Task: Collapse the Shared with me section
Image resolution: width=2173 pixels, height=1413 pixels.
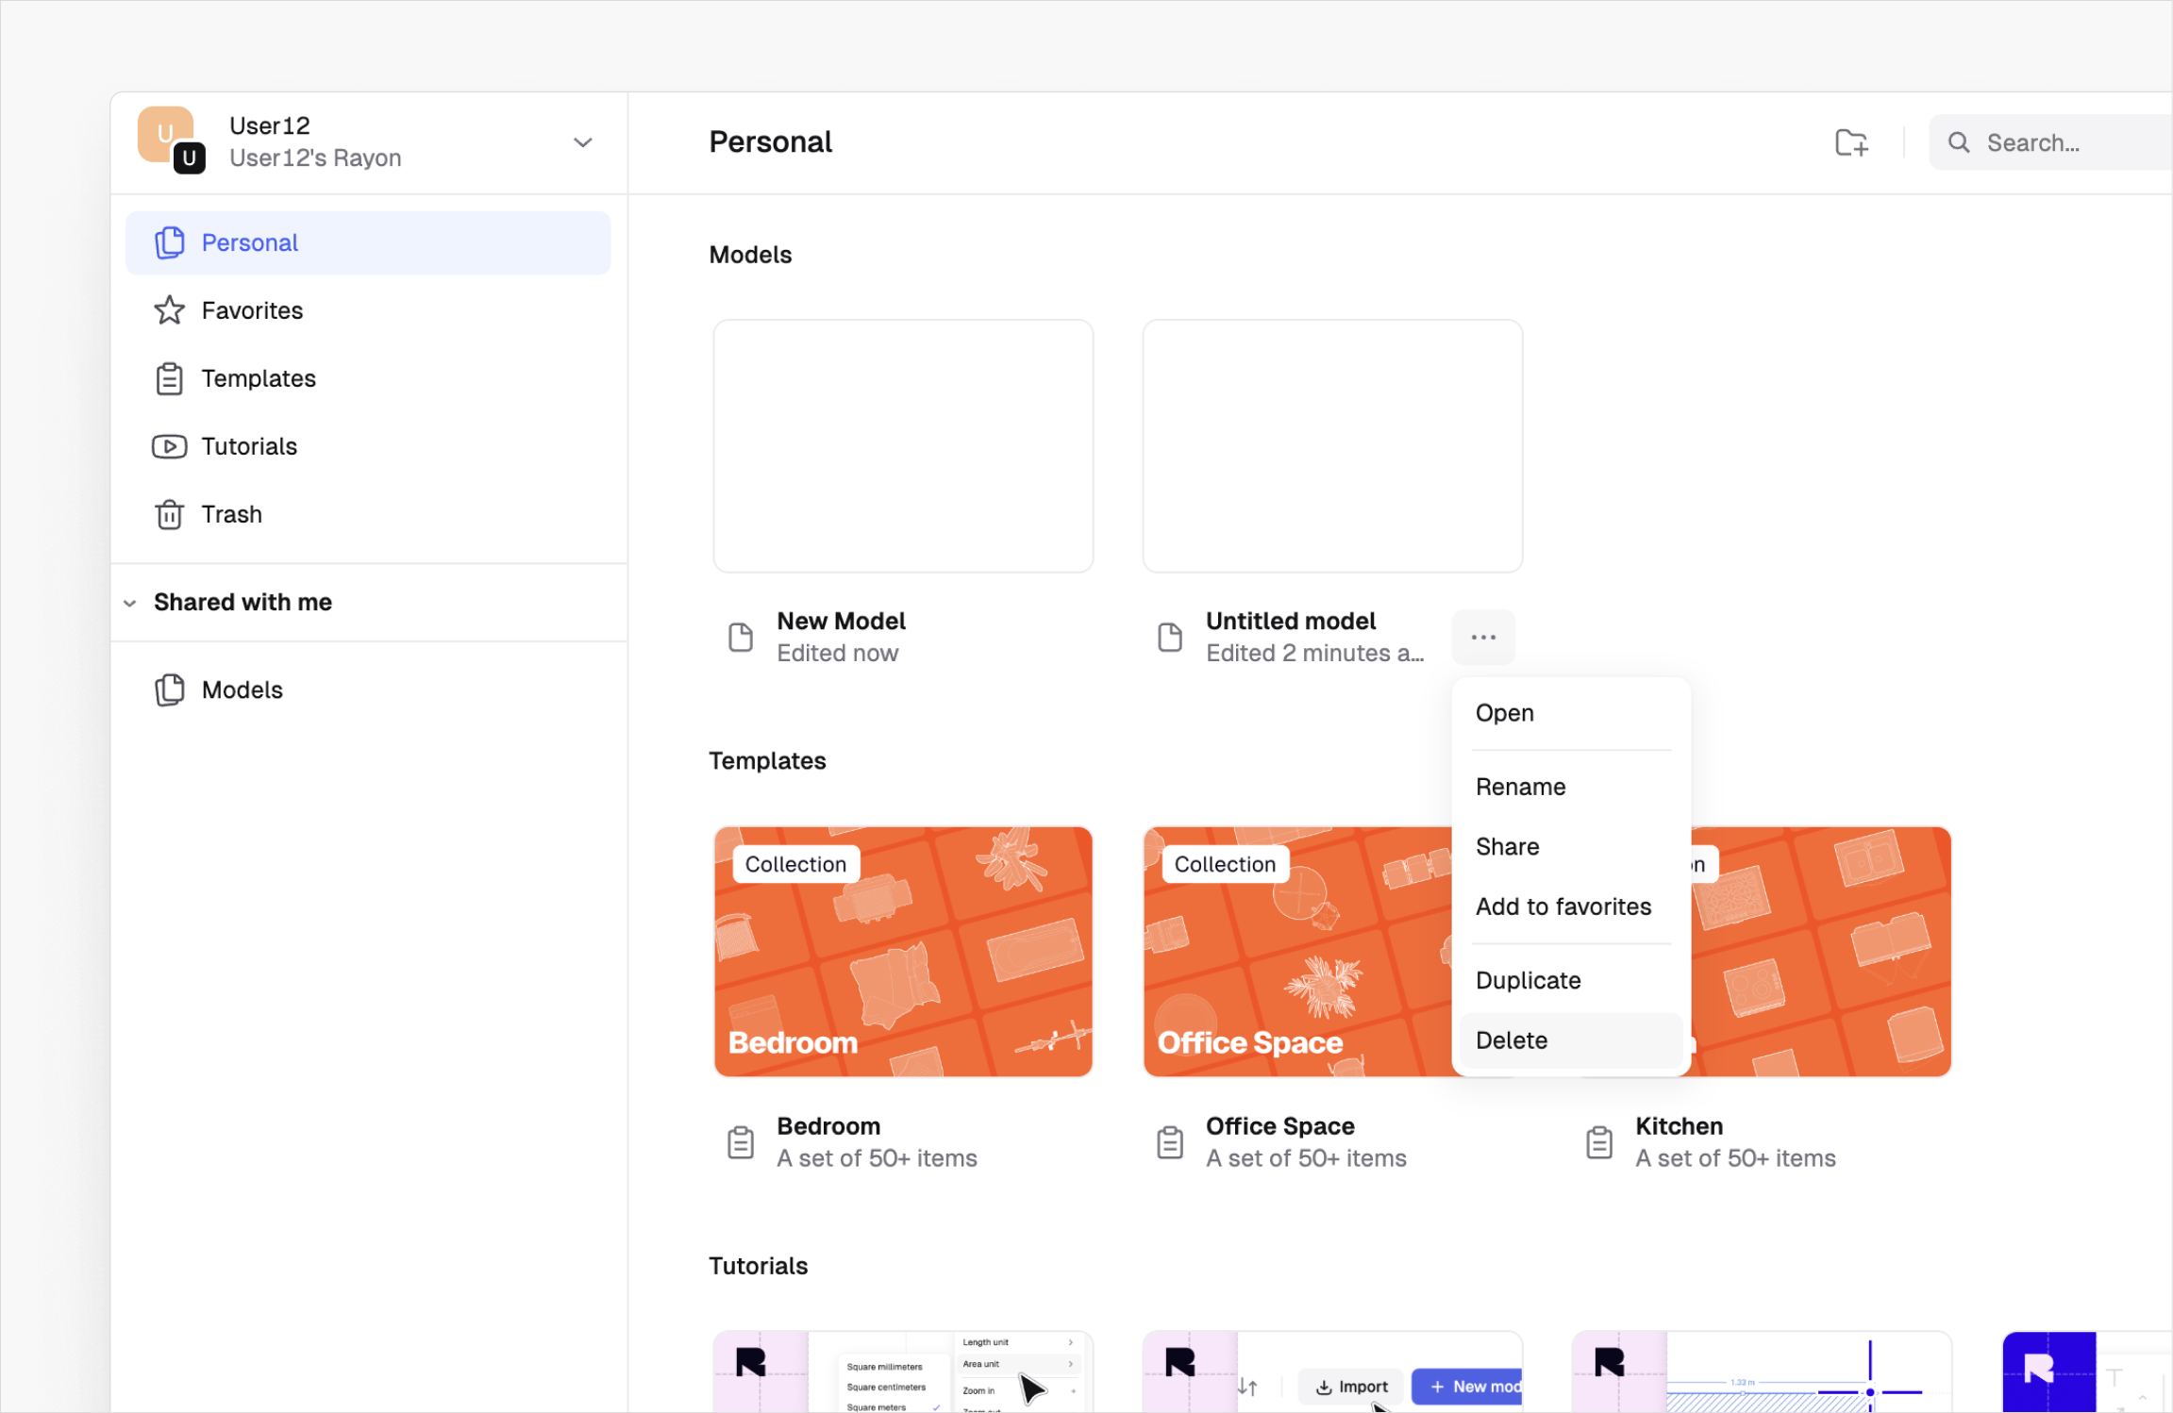Action: (130, 603)
